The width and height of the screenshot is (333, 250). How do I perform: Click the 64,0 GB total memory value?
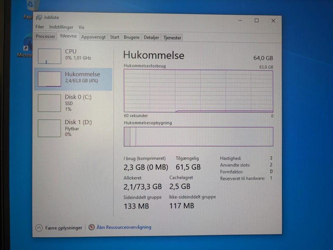tap(263, 58)
